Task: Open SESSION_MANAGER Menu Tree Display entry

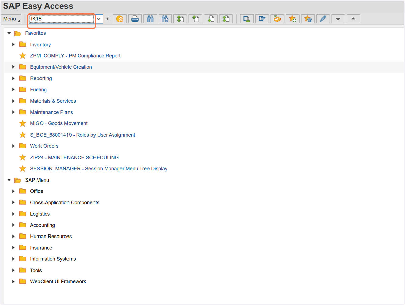Action: (99, 169)
